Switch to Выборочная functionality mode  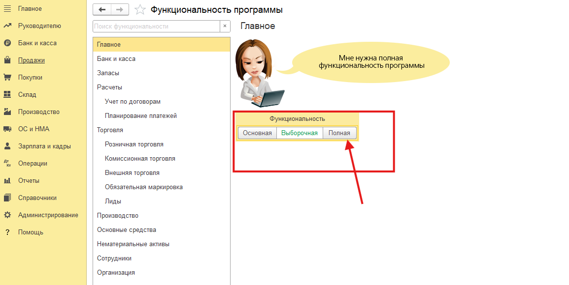300,133
